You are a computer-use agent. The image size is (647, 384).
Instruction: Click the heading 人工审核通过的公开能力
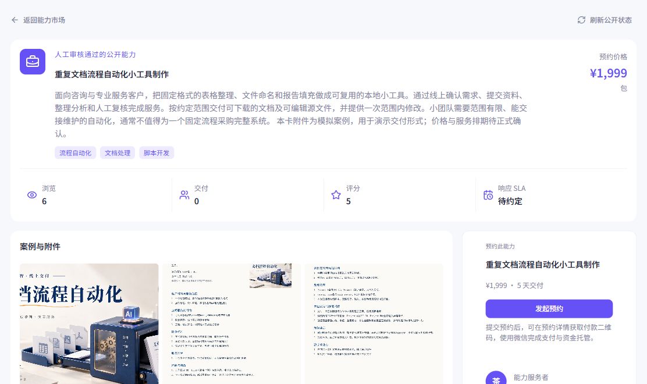tap(95, 55)
